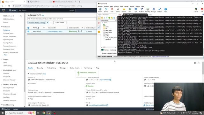Click the X server toolbar icon
The image size is (204, 115).
click(196, 10)
